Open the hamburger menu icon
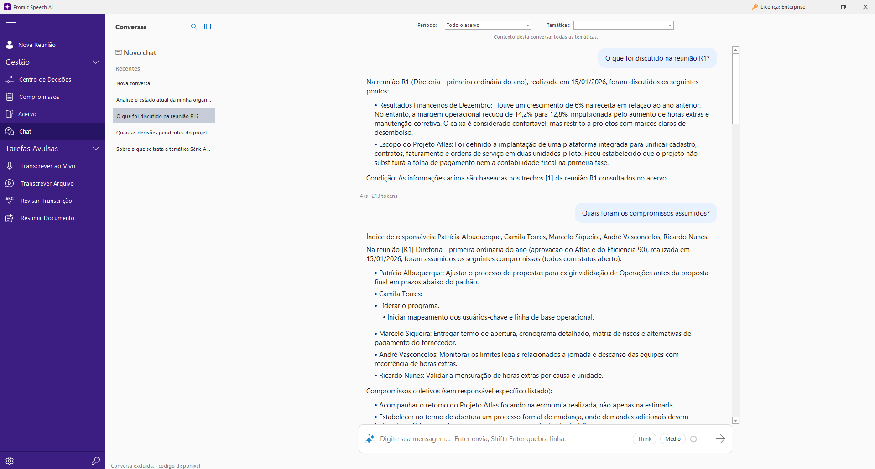This screenshot has width=875, height=469. click(x=10, y=25)
